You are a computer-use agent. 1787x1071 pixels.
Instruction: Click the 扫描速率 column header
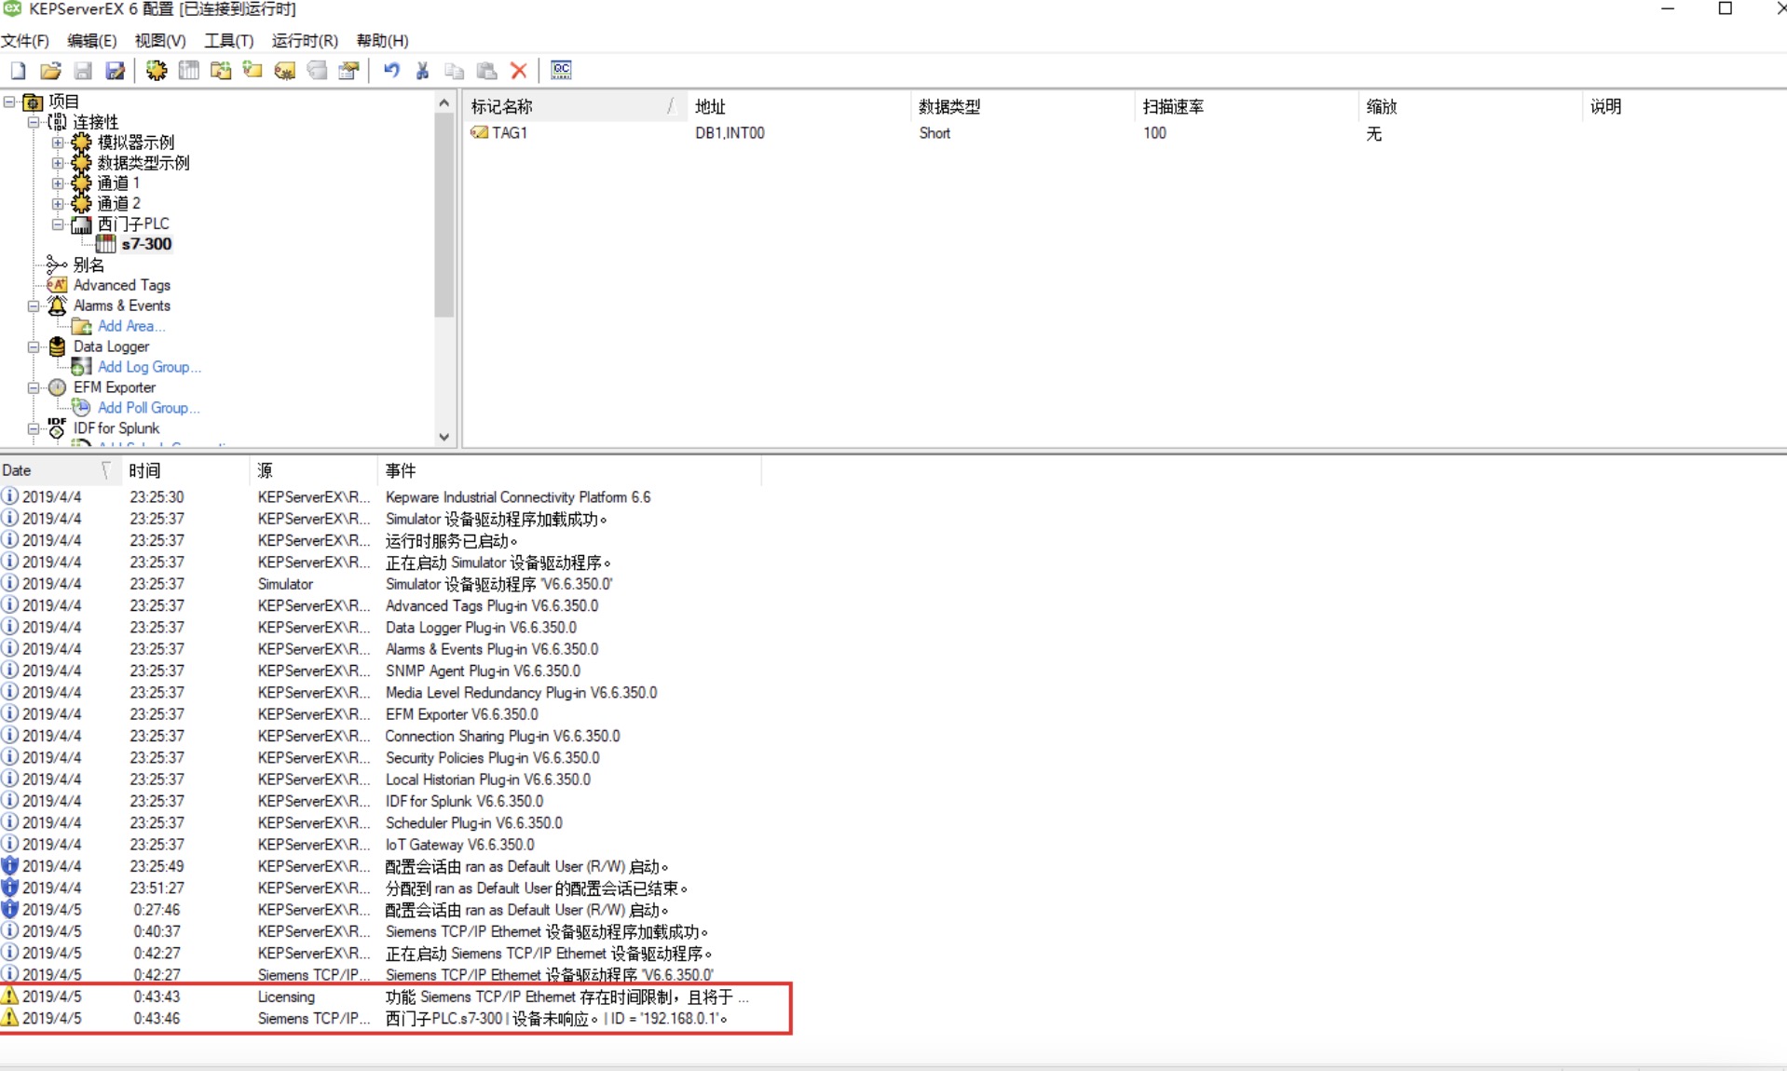[1246, 106]
